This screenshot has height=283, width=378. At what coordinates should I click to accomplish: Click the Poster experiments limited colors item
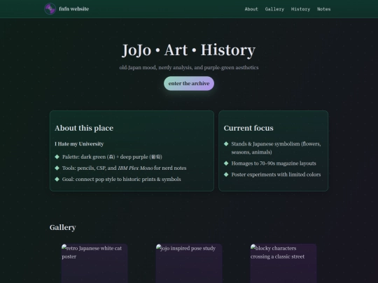click(276, 175)
